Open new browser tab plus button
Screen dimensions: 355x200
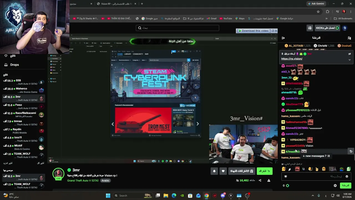[x=142, y=4]
